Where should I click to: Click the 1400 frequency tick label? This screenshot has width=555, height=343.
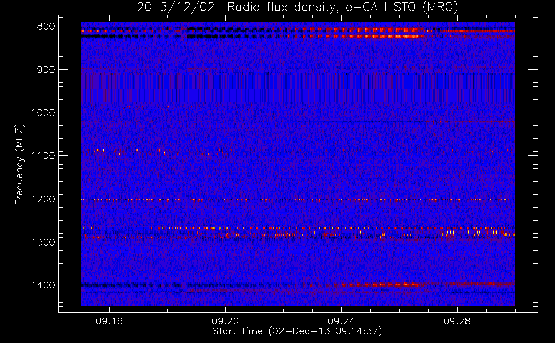[x=43, y=285]
